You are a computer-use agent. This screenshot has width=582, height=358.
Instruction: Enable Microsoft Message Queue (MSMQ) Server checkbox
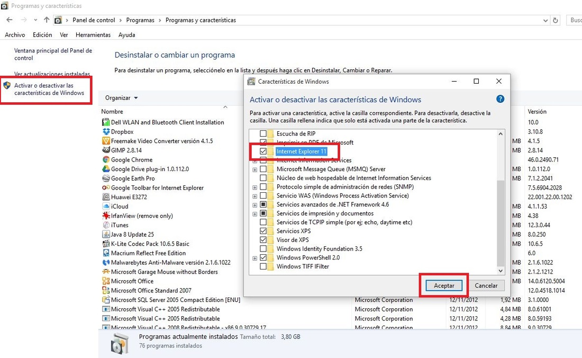pos(263,169)
